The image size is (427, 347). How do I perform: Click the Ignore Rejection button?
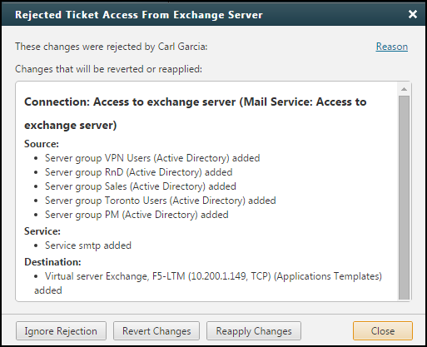pyautogui.click(x=61, y=331)
